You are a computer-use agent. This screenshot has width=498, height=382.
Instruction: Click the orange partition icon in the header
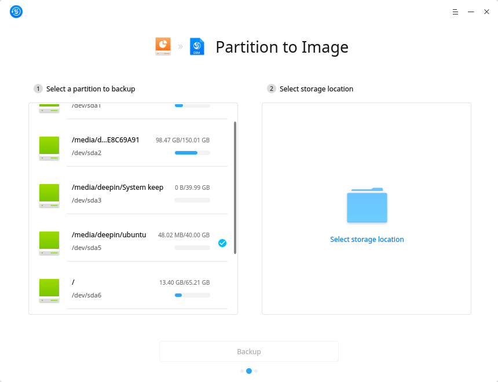click(163, 46)
